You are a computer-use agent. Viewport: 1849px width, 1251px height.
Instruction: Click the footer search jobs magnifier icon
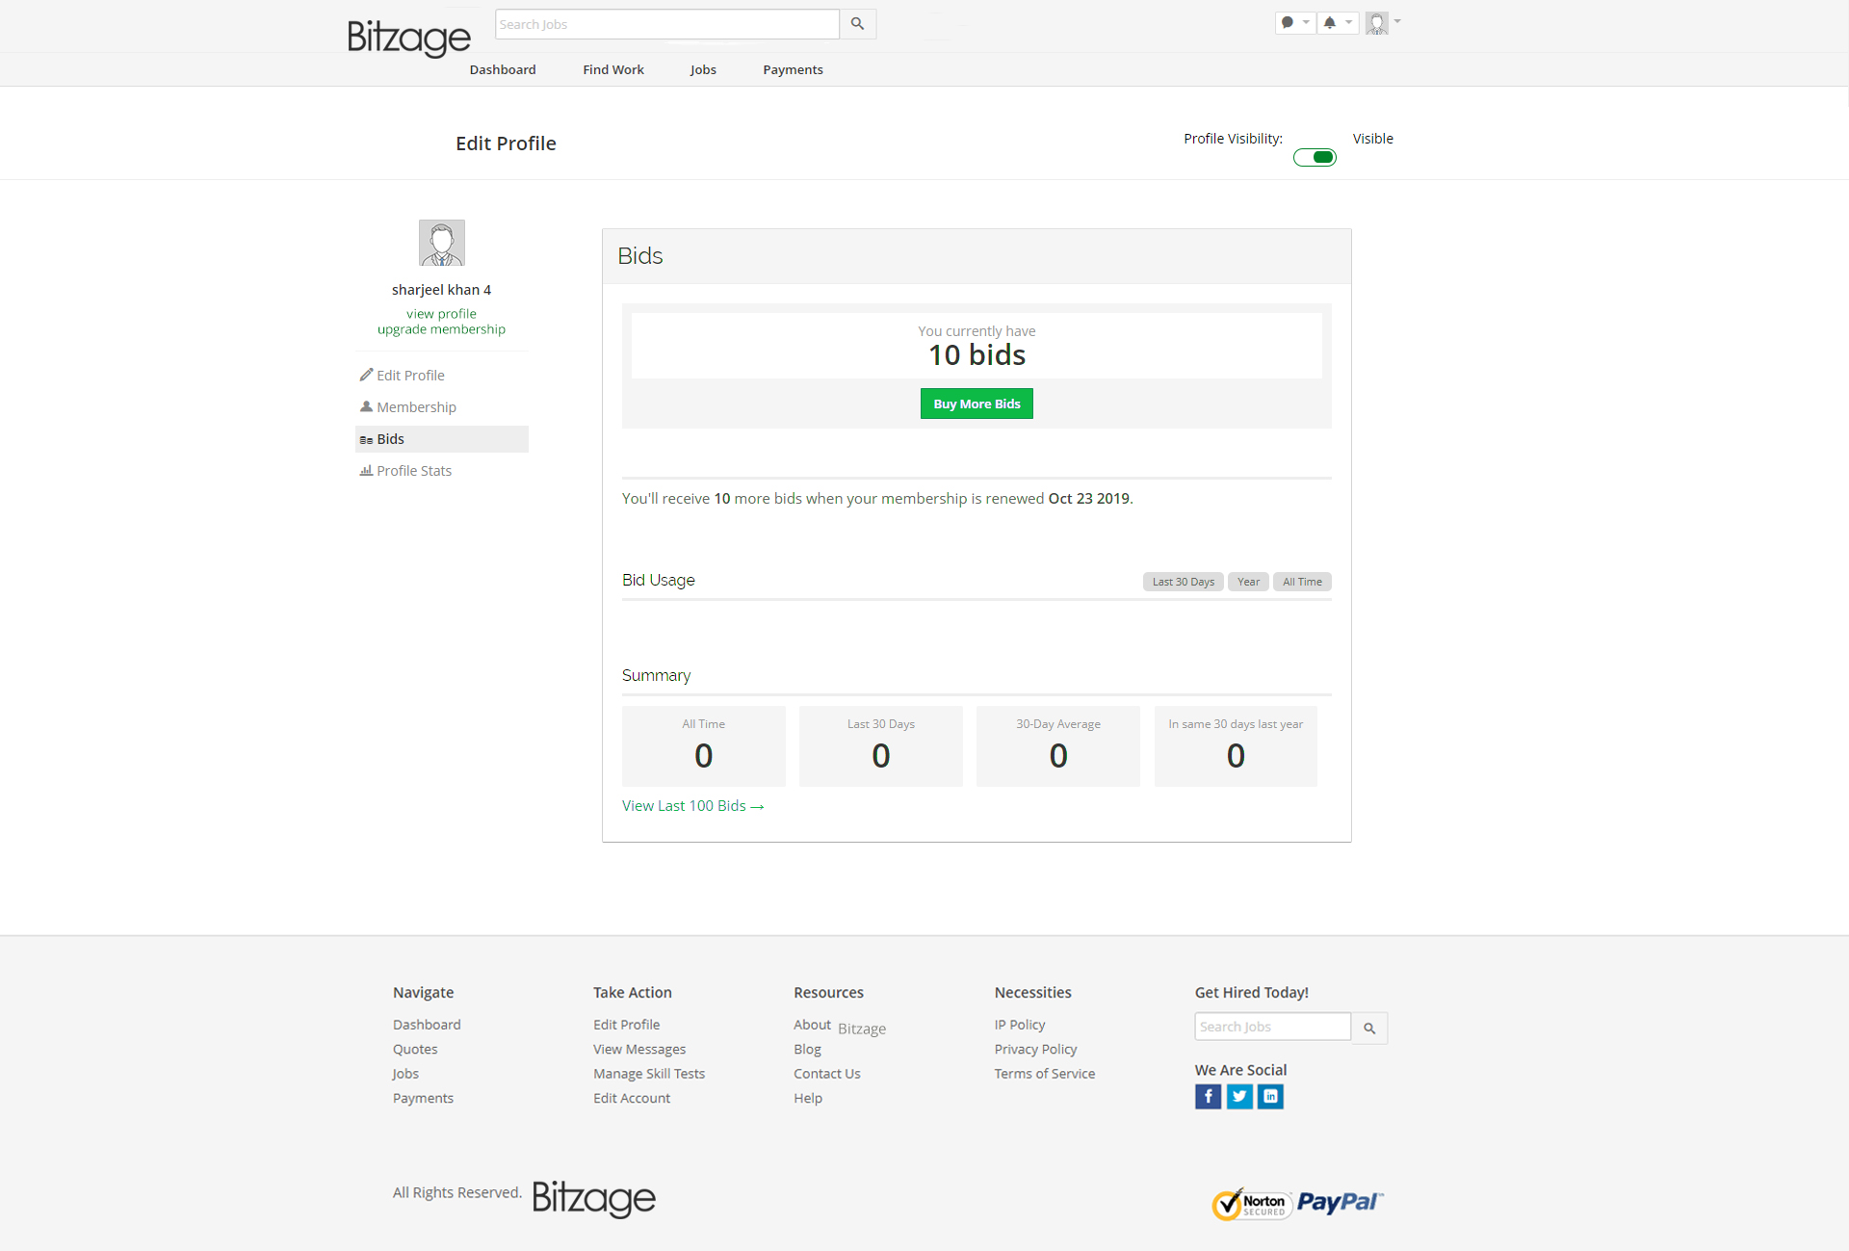click(x=1368, y=1028)
